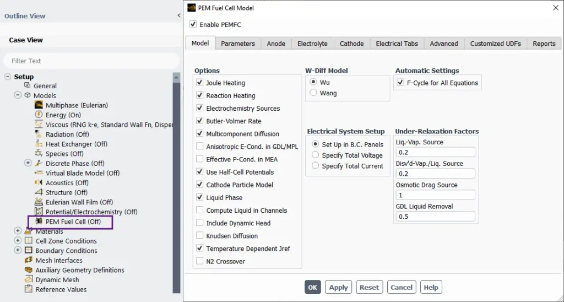The width and height of the screenshot is (564, 302).
Task: Click the PEM Fuel Cell icon
Action: 39,222
